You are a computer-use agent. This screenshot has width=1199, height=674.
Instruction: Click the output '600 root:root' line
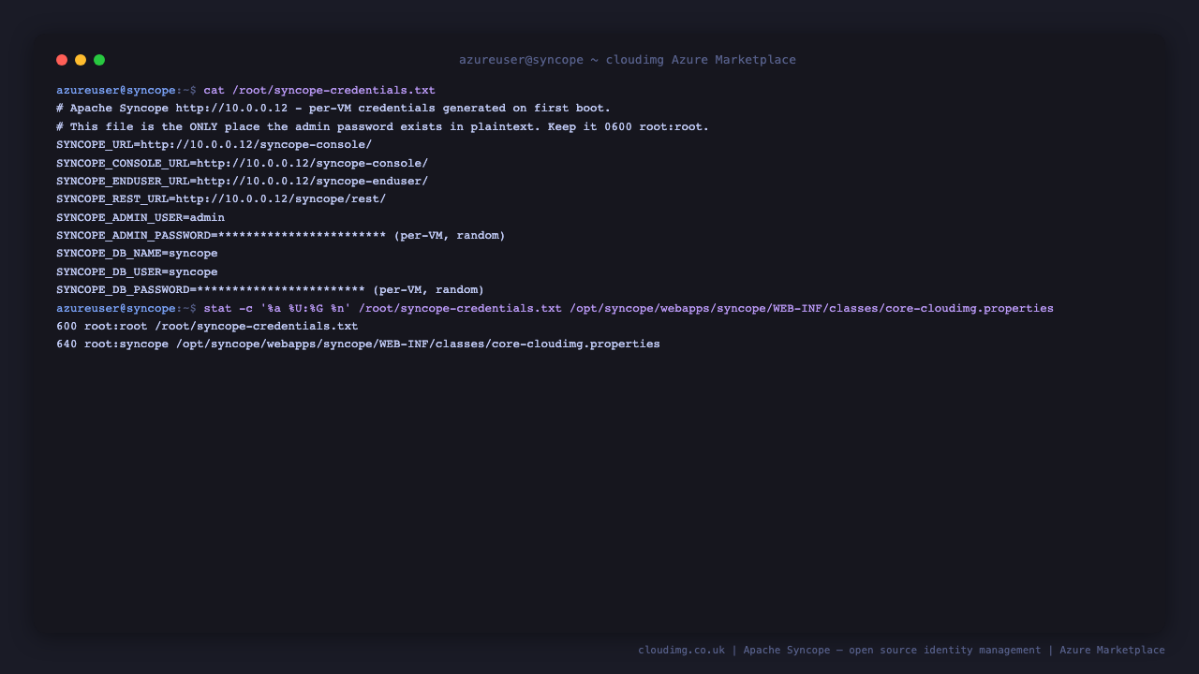207,327
